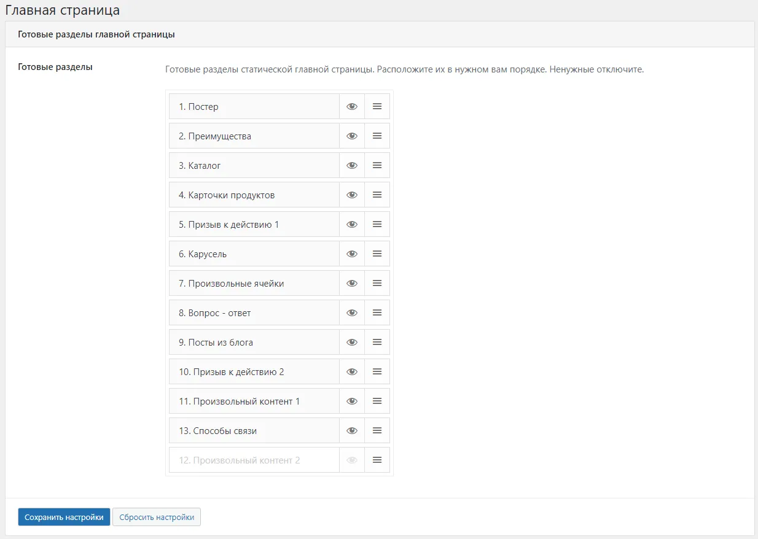
Task: Select the reorder handle of Посты из блога
Action: point(377,342)
